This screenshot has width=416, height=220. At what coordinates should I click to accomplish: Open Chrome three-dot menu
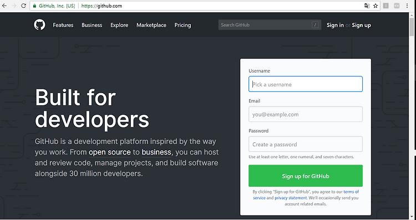407,6
